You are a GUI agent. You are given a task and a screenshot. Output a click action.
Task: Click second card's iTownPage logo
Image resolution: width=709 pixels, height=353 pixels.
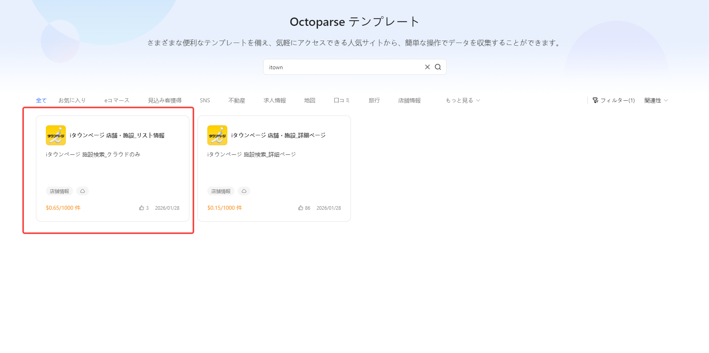coord(217,135)
